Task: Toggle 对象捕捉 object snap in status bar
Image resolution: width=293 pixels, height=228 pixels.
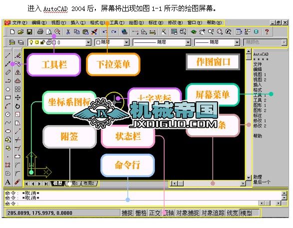Action: pos(187,213)
